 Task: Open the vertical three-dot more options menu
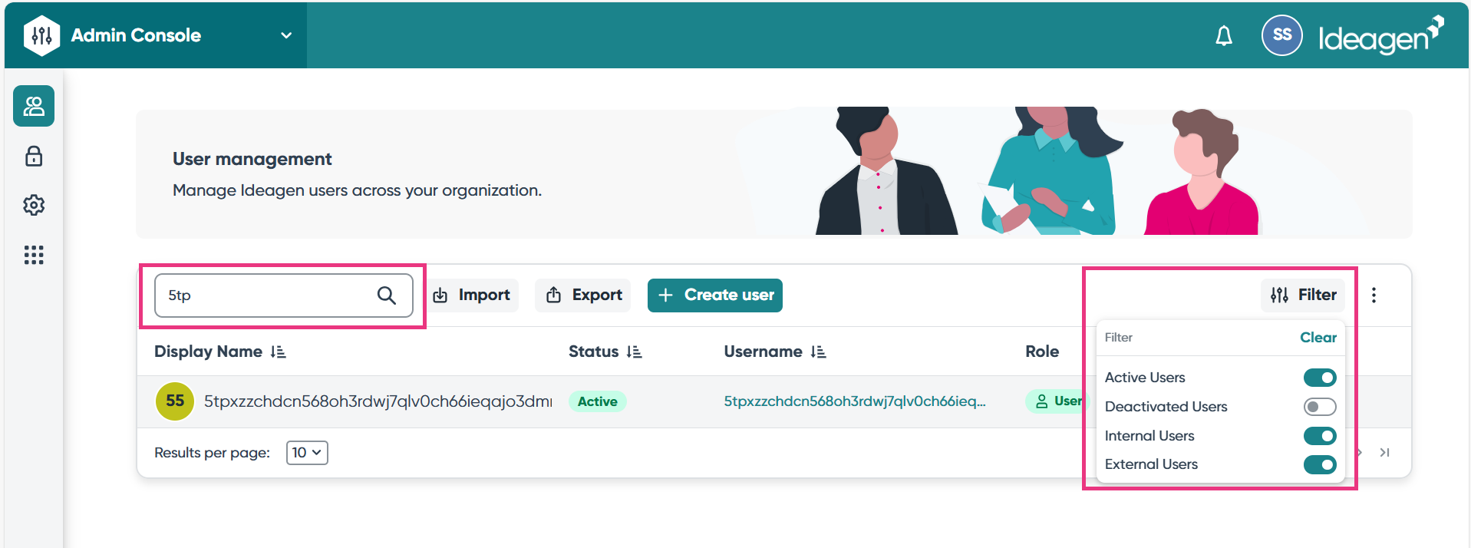(1374, 295)
